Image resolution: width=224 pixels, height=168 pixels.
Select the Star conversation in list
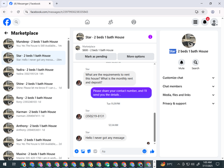pyautogui.click(x=34, y=58)
